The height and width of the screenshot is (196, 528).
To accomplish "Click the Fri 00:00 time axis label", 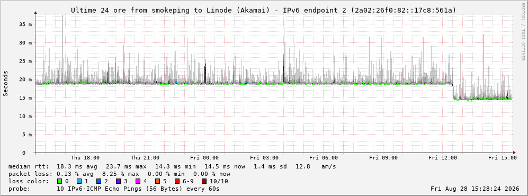I will point(204,158).
